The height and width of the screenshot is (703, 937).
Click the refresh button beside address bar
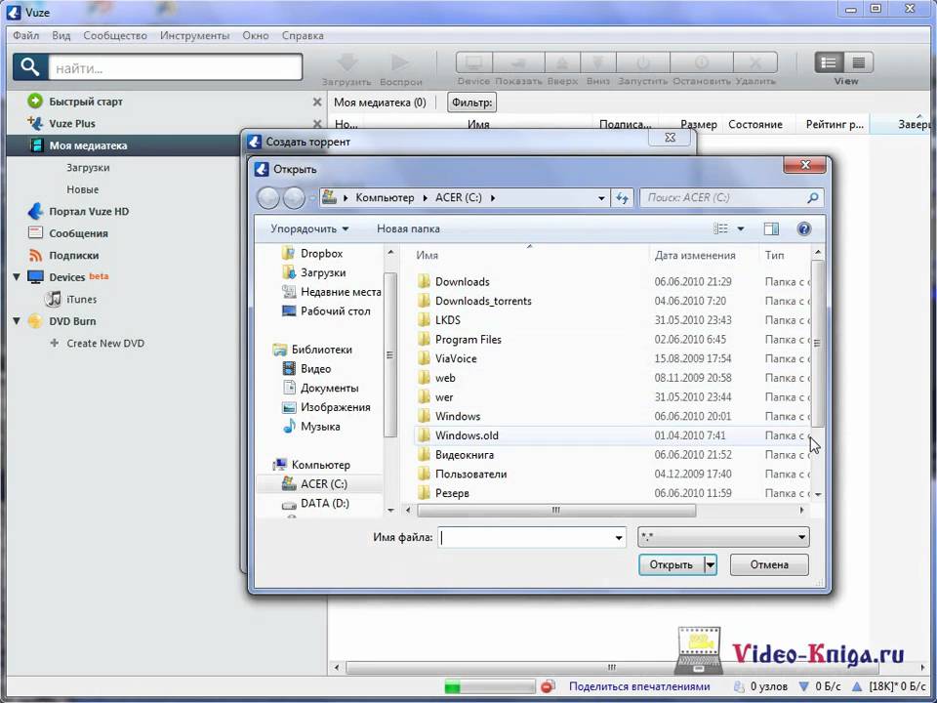pyautogui.click(x=622, y=198)
